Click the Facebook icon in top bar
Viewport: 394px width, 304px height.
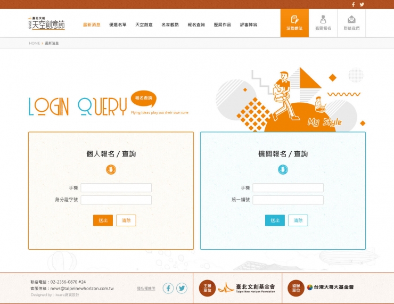point(353,4)
